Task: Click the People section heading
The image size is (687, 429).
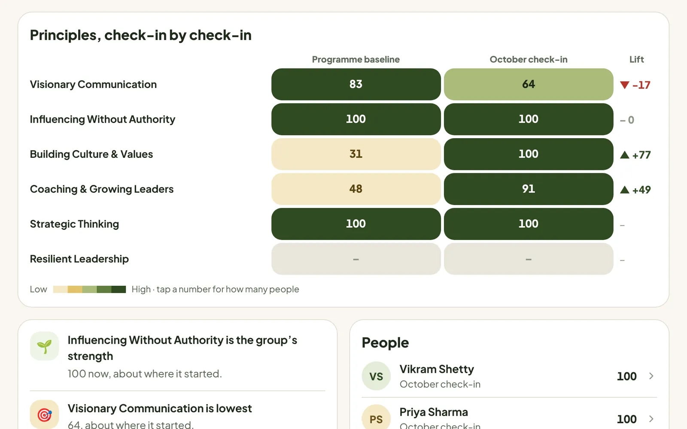Action: tap(385, 343)
